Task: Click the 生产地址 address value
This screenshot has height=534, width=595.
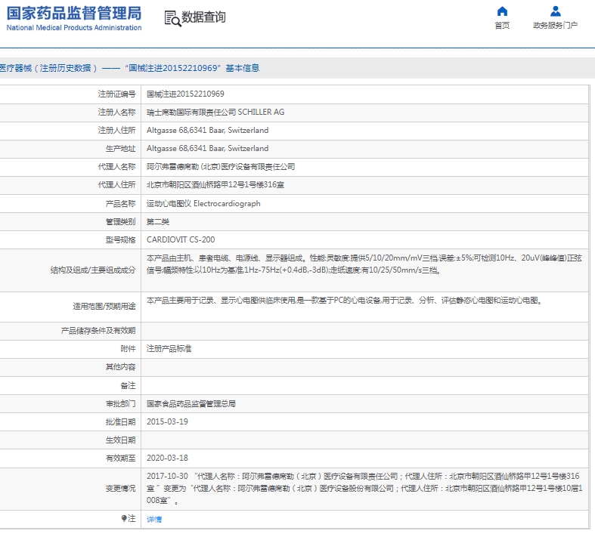Action: coord(208,149)
